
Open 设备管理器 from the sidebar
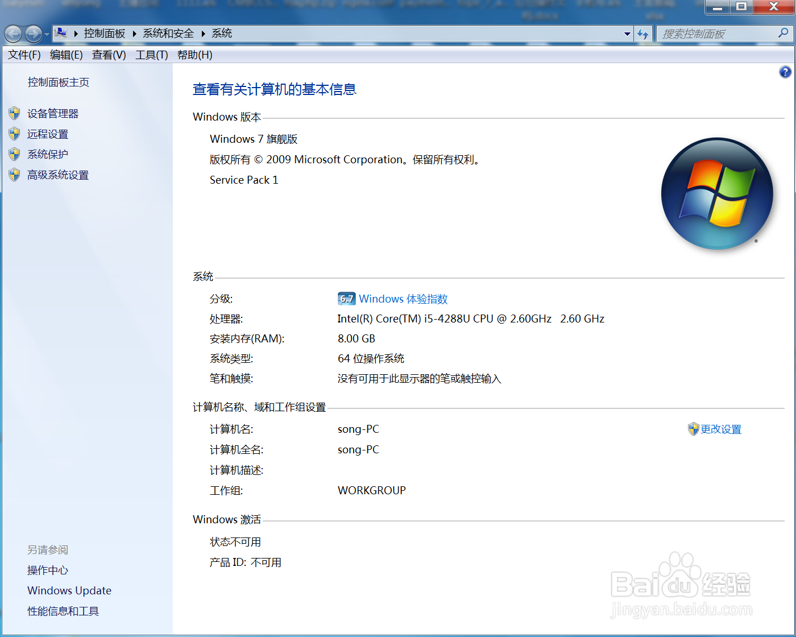coord(53,113)
